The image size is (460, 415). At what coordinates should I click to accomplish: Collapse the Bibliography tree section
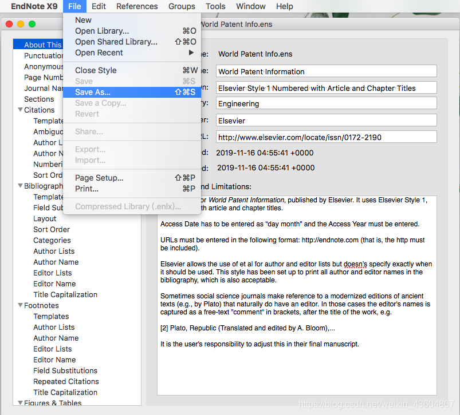(20, 186)
